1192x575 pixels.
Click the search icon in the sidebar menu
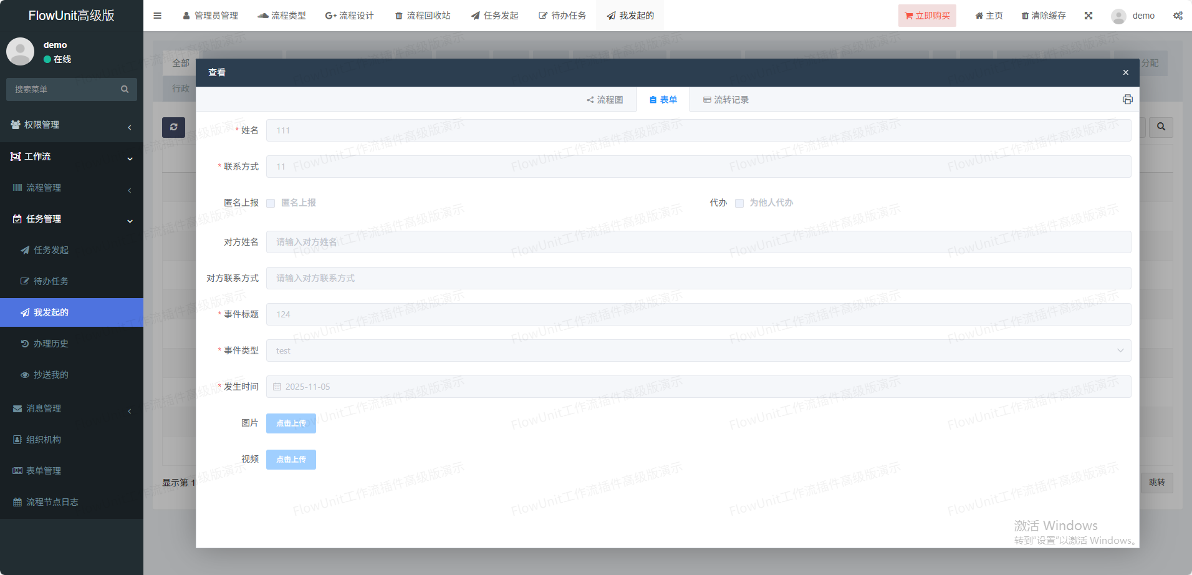(125, 89)
